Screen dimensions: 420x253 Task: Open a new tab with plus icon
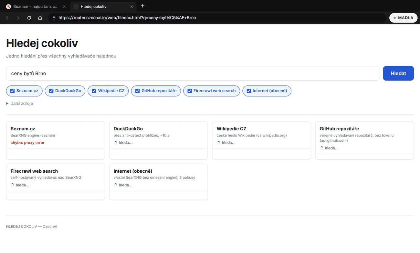click(x=142, y=6)
